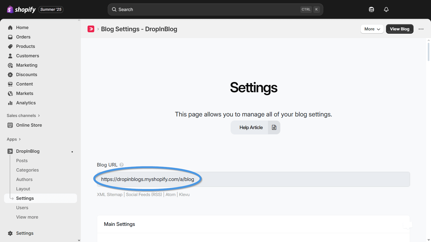The width and height of the screenshot is (431, 242).
Task: Open Customers in navigation
Action: 27,56
